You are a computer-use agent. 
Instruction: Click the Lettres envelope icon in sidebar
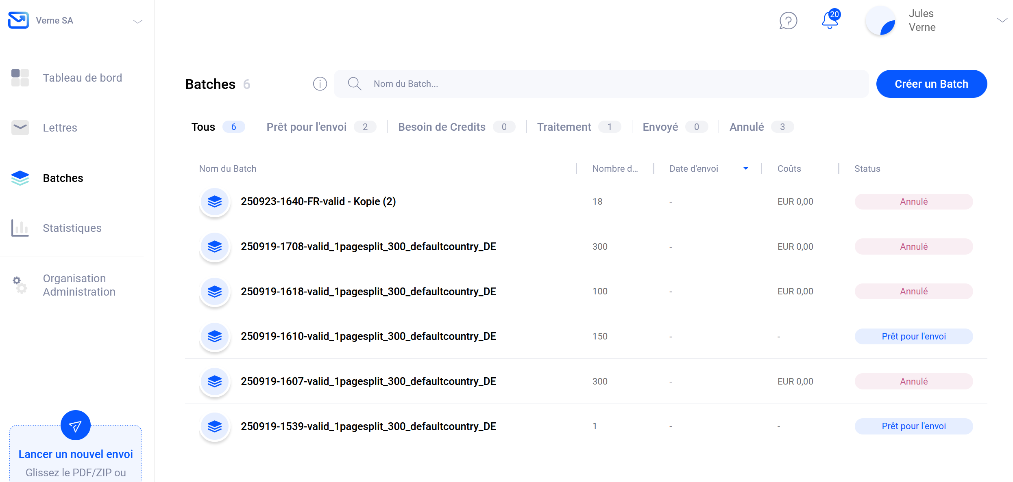coord(20,128)
